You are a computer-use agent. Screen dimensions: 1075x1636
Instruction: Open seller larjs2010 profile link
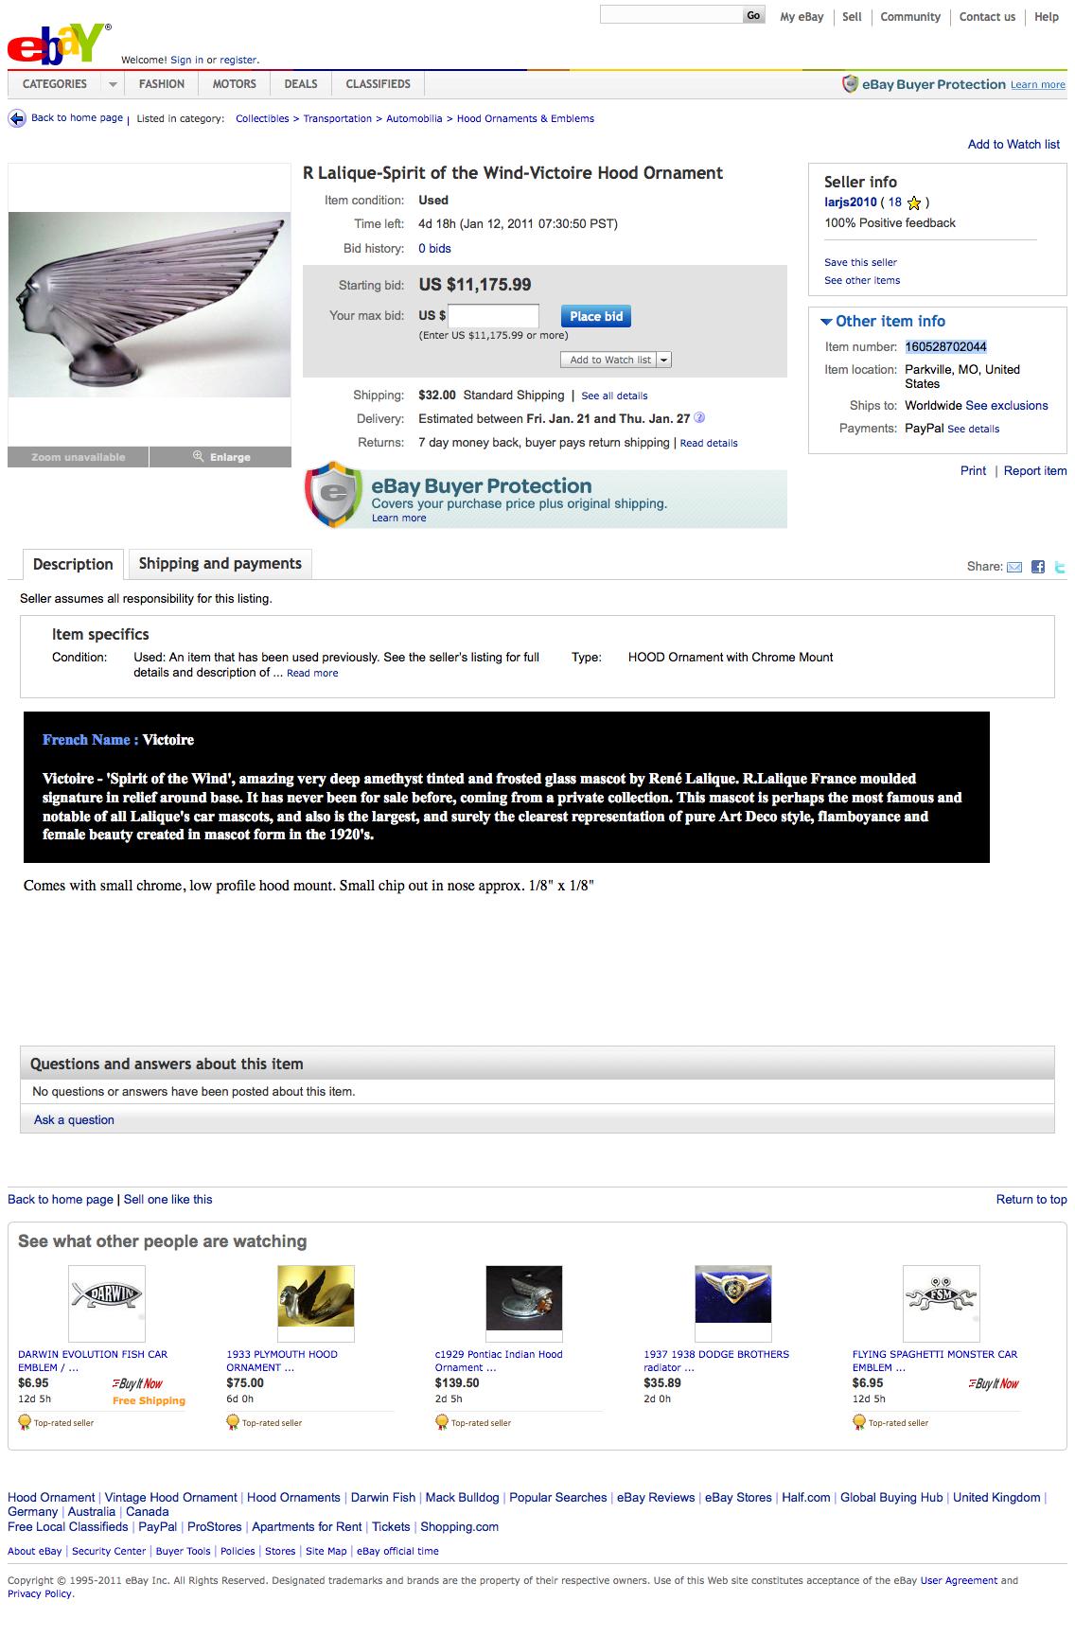pos(851,202)
